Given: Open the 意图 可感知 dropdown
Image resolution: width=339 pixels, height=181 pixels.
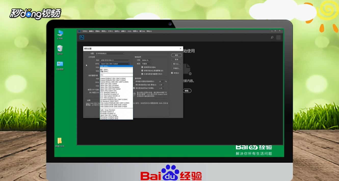Looking at the screenshot, I should pyautogui.click(x=147, y=64).
